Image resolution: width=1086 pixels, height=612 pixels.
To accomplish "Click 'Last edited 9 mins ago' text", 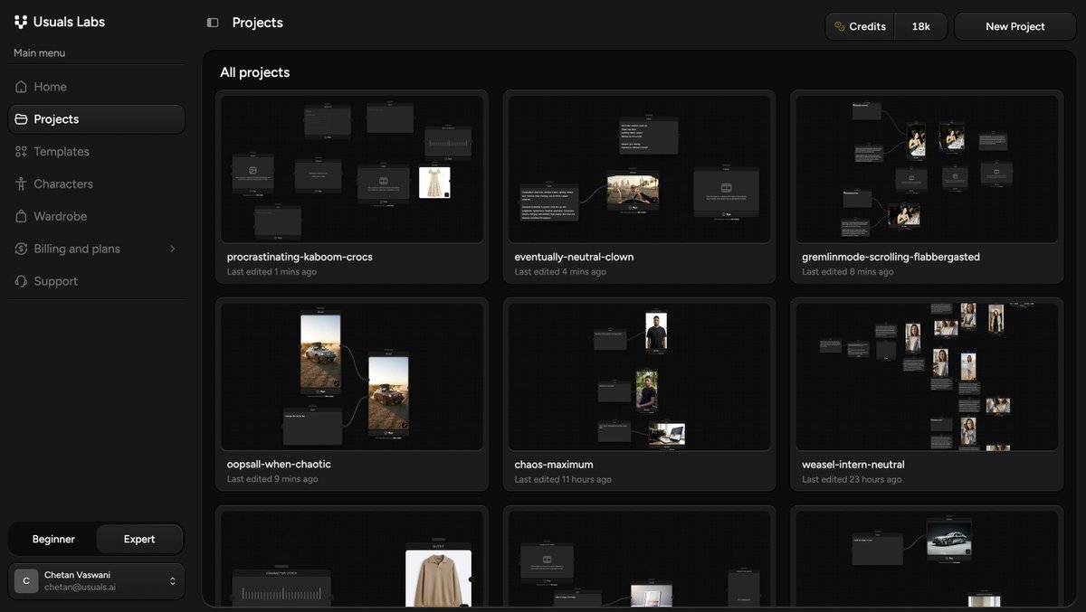I will [x=272, y=480].
